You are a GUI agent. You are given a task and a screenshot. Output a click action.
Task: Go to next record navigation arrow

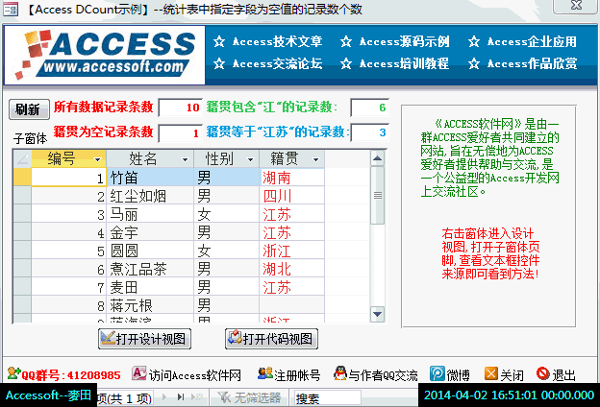point(164,397)
